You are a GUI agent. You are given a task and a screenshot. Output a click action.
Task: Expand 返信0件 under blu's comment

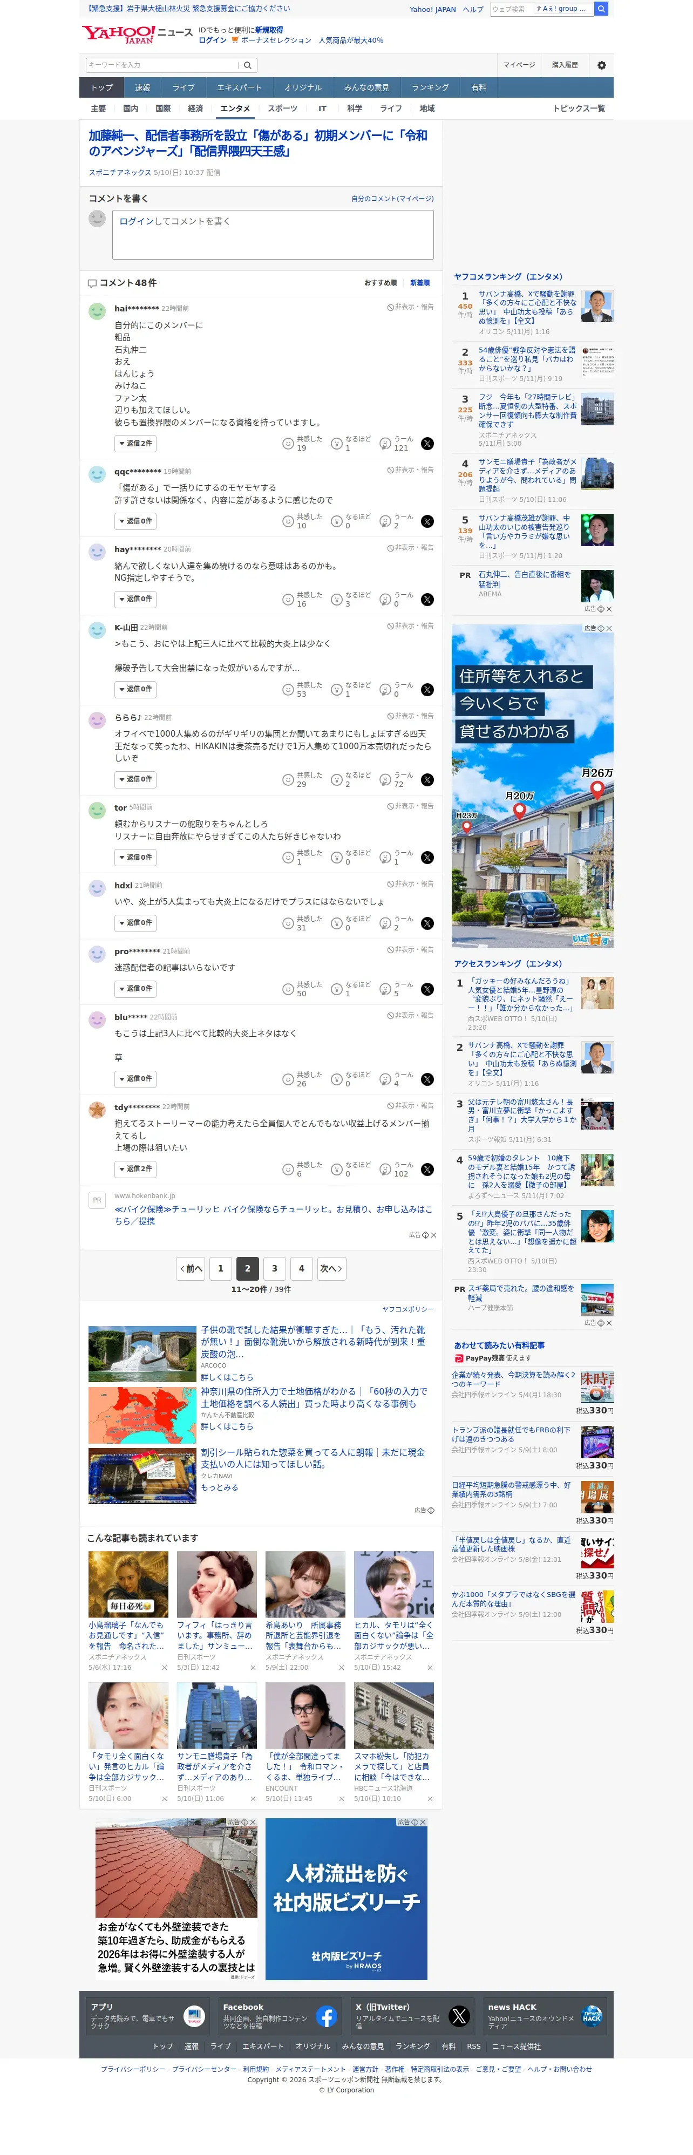pos(135,1080)
